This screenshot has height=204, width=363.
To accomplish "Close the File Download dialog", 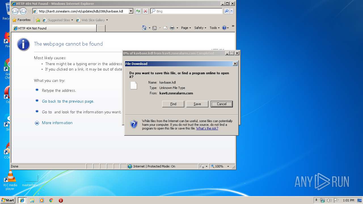I will coord(235,64).
